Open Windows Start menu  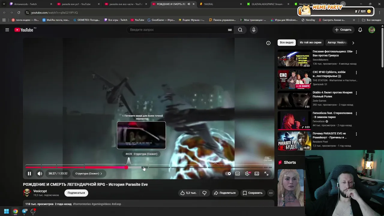tap(6, 211)
